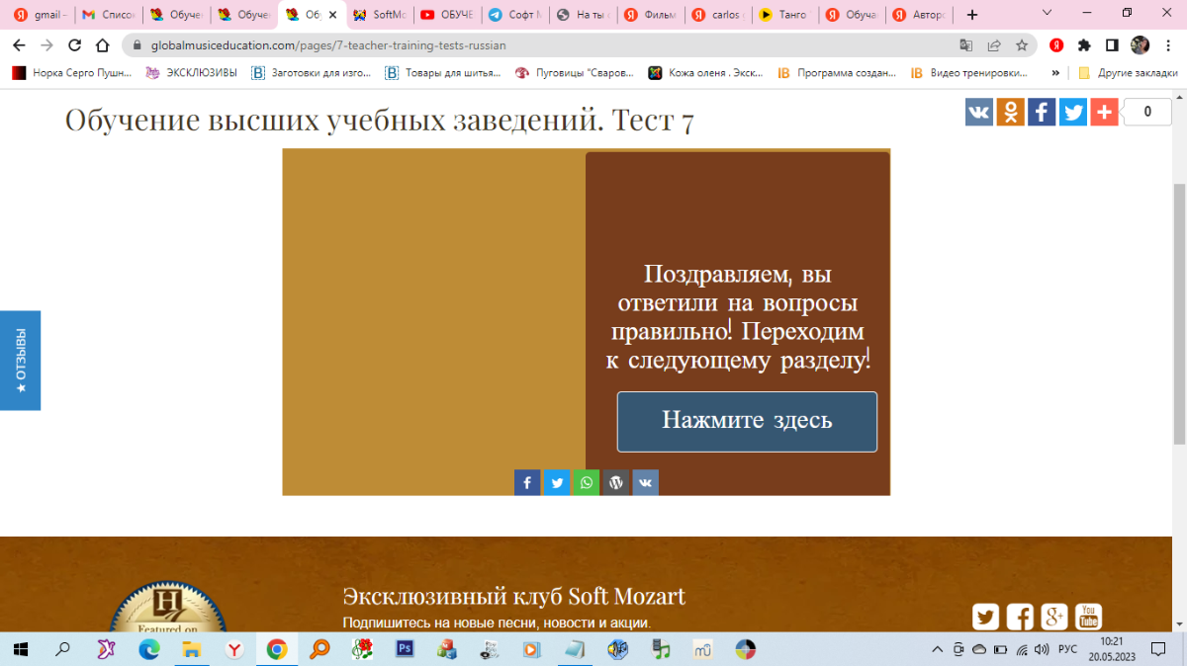Image resolution: width=1187 pixels, height=666 pixels.
Task: Share via VK icon in top-right share bar
Action: click(979, 112)
